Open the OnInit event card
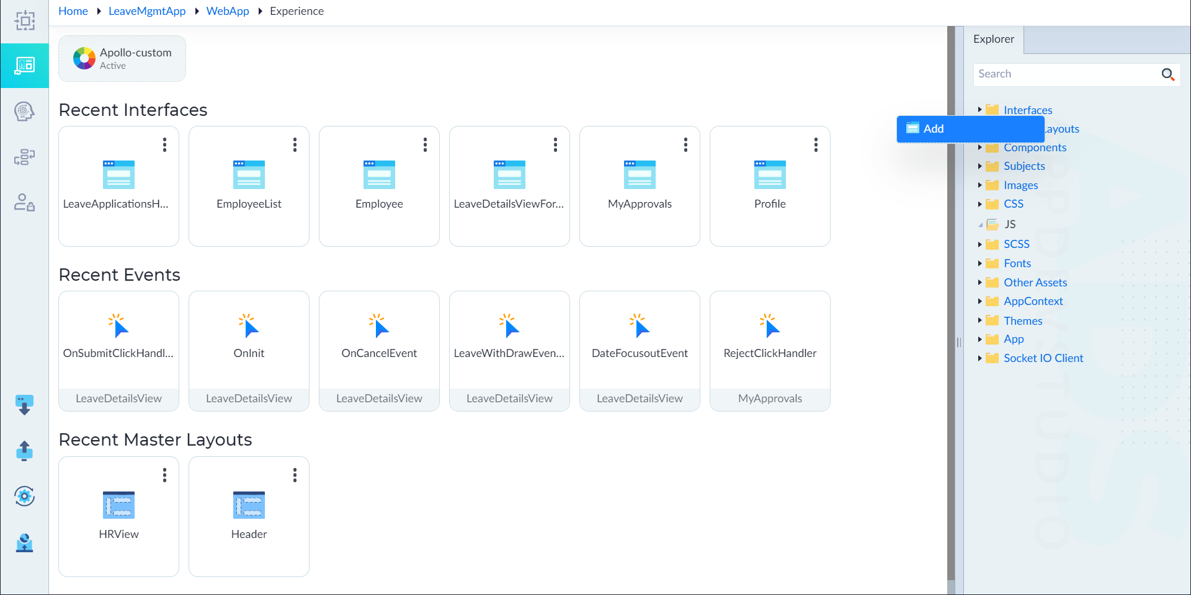 click(249, 351)
